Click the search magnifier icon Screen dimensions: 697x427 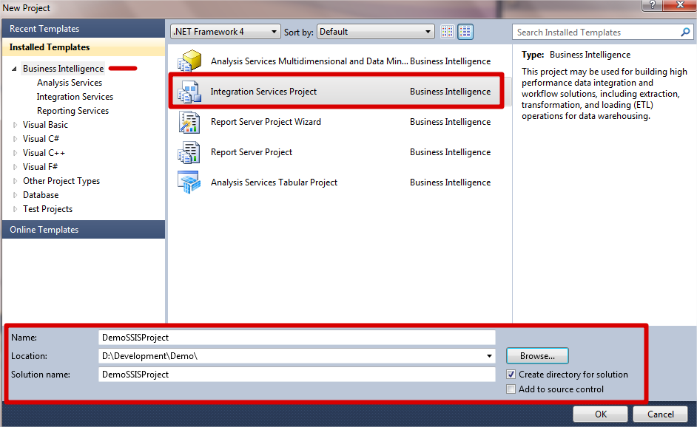(x=685, y=33)
